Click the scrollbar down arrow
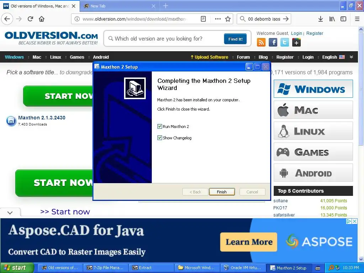364x273 pixels. (361, 259)
